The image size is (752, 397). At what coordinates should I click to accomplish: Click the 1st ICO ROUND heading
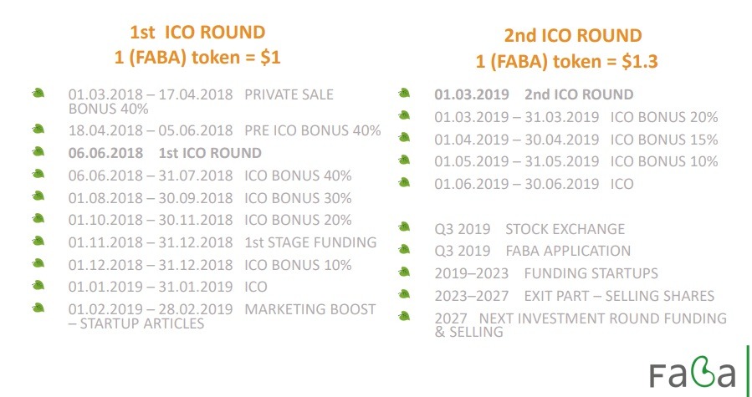pyautogui.click(x=197, y=33)
